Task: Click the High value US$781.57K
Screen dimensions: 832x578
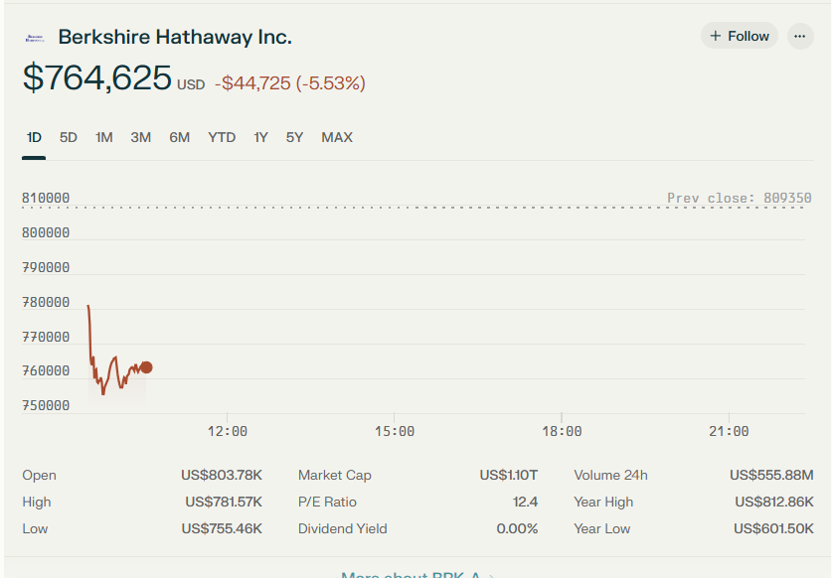Action: click(x=224, y=502)
